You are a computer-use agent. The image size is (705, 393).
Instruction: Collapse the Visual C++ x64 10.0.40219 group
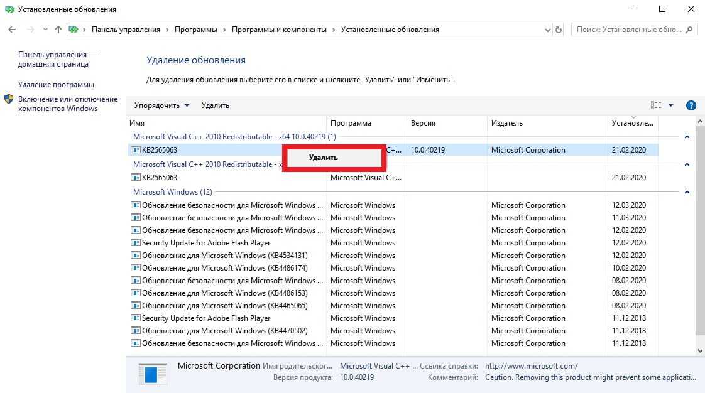click(x=687, y=137)
